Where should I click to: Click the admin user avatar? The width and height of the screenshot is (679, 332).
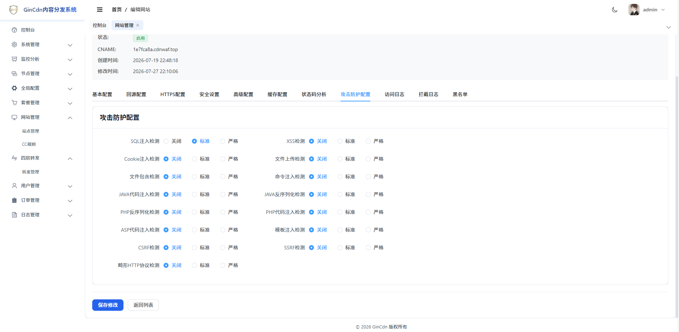pos(634,10)
